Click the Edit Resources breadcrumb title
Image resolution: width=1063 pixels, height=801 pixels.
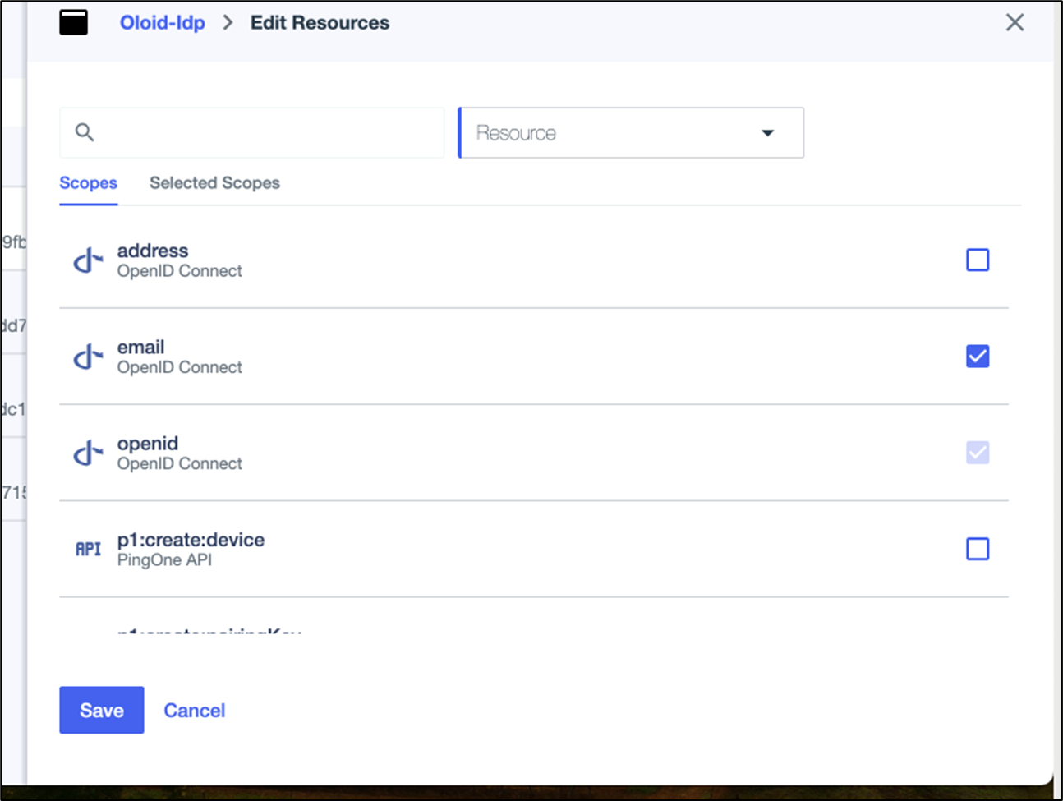(320, 22)
